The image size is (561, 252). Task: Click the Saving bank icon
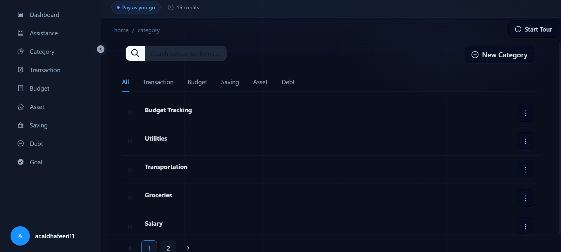click(20, 125)
